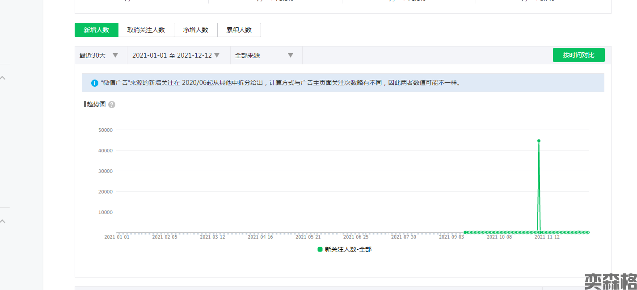Click the peak data point on the chart
637x290 pixels.
coord(539,141)
